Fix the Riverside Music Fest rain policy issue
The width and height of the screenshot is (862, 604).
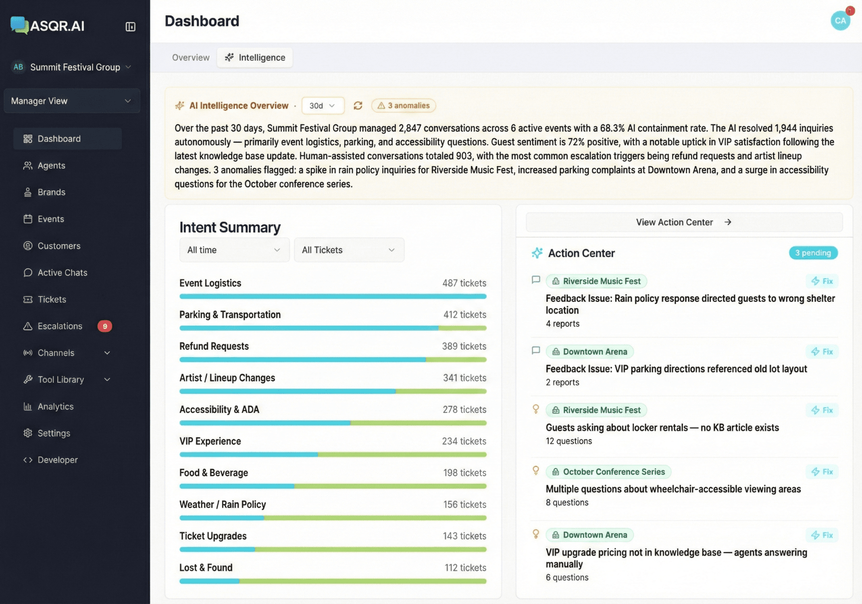click(x=822, y=281)
